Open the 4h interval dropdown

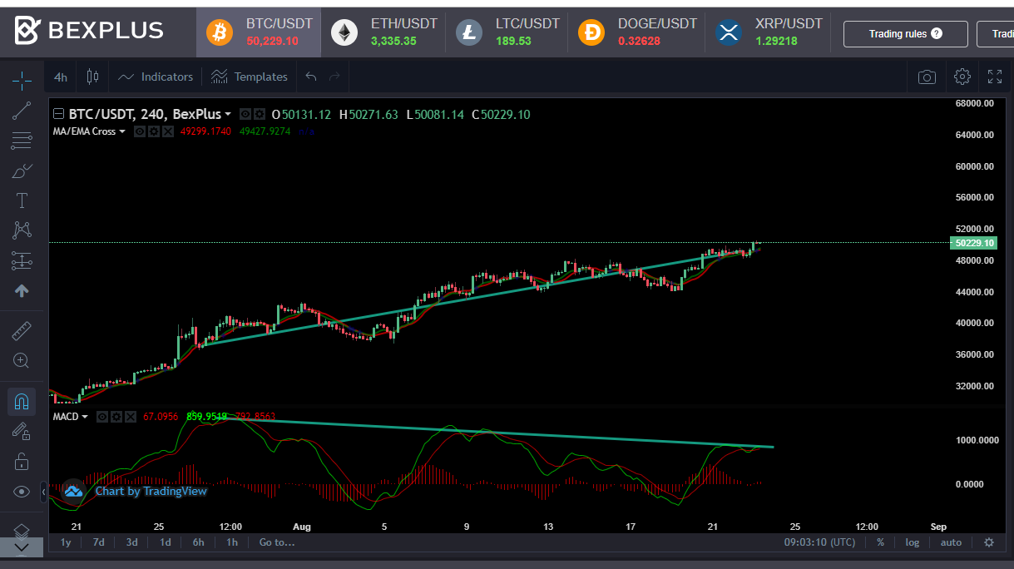point(61,77)
